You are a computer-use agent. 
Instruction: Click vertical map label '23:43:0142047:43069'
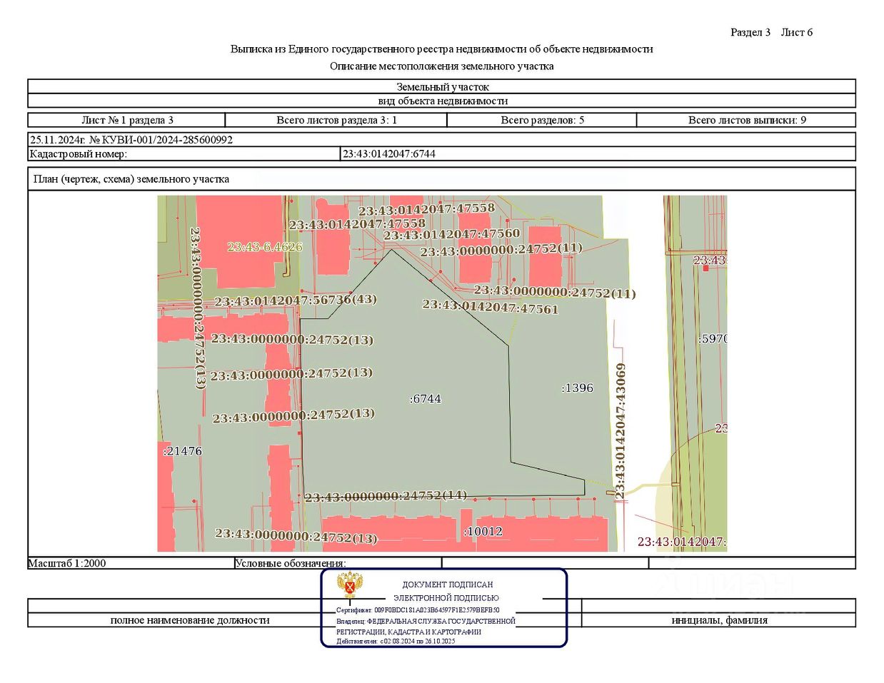click(621, 431)
